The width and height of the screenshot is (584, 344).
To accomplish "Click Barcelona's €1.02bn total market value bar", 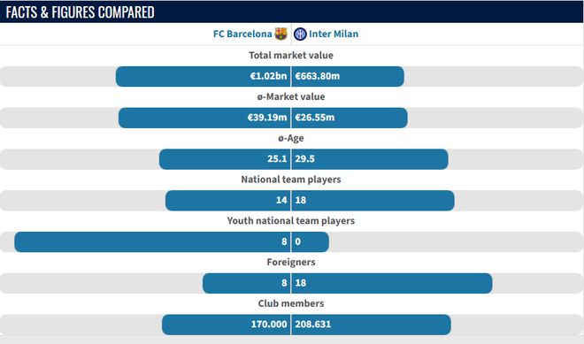I will pyautogui.click(x=203, y=76).
